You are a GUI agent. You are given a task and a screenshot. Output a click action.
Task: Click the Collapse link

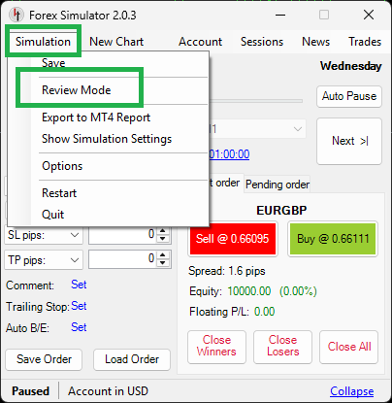tap(352, 391)
